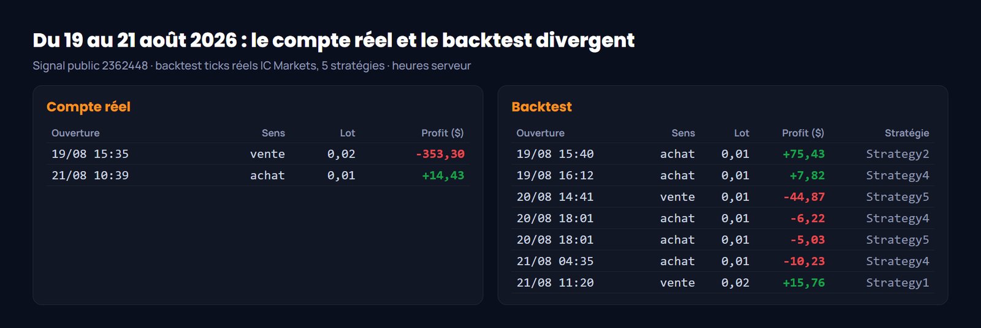Click 'achat' in the 19/08 15:40 row

tap(678, 154)
